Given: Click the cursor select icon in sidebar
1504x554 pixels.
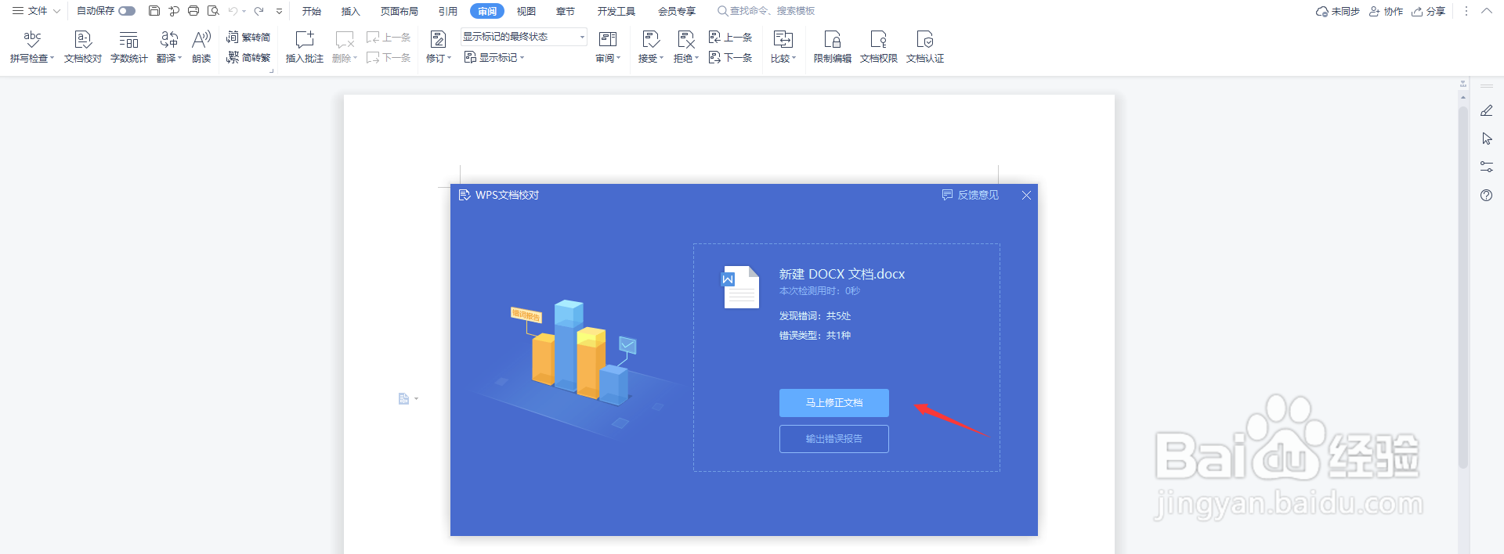Looking at the screenshot, I should click(x=1487, y=139).
